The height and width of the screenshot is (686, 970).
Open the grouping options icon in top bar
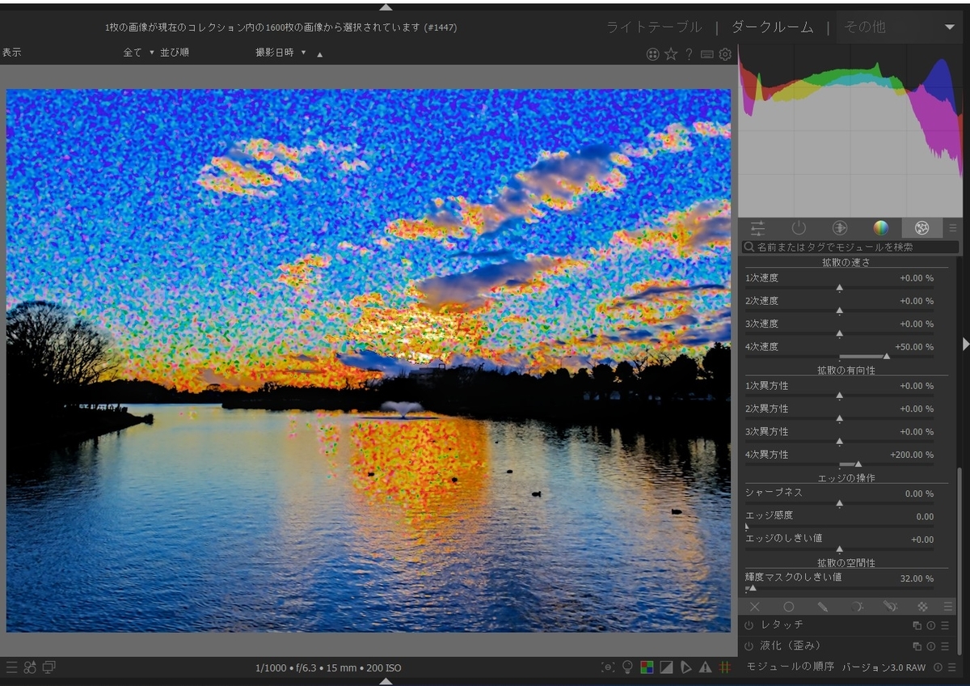(x=653, y=54)
